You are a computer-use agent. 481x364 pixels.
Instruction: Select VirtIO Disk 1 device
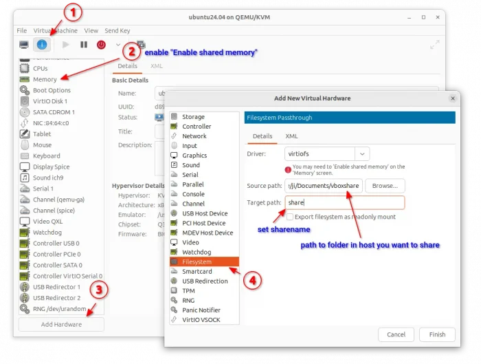[x=61, y=101]
